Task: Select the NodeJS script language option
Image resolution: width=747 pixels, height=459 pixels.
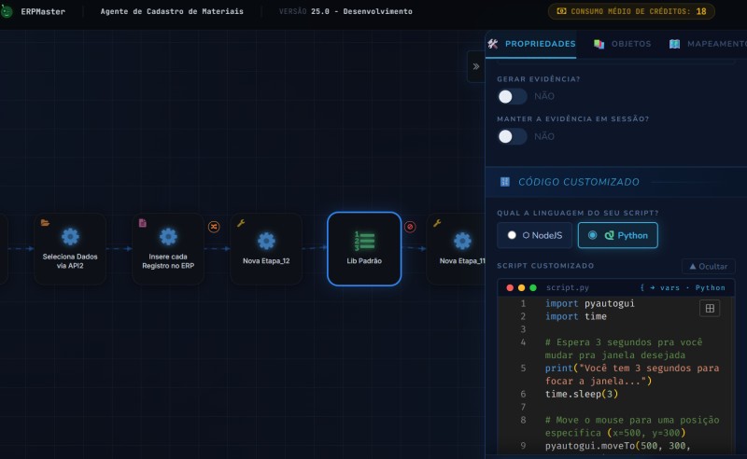Action: coord(534,235)
